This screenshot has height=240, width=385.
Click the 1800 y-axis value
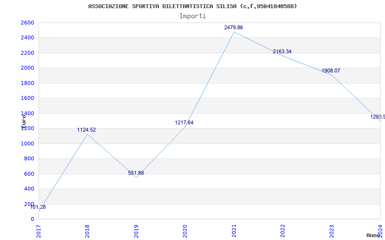[27, 83]
